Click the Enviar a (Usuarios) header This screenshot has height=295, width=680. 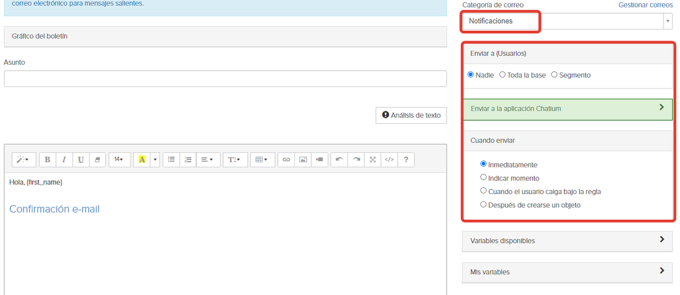tap(567, 54)
